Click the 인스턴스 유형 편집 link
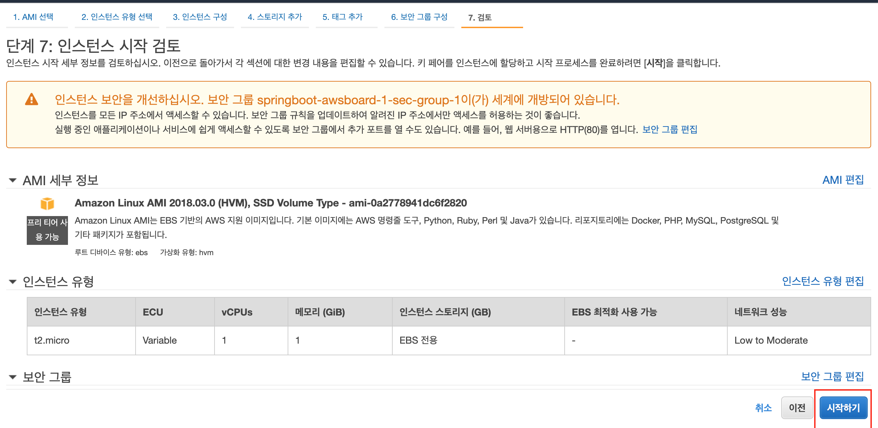This screenshot has height=428, width=878. (822, 281)
